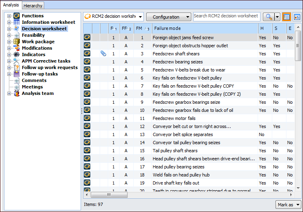Click row icon for Foreign object jams feed screw
This screenshot has width=303, height=212.
pos(87,38)
